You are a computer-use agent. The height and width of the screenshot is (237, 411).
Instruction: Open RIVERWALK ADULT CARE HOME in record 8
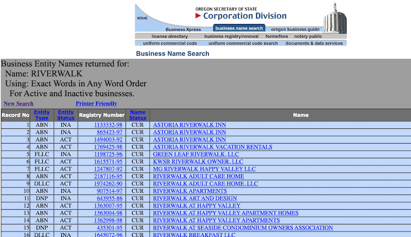coord(199,176)
